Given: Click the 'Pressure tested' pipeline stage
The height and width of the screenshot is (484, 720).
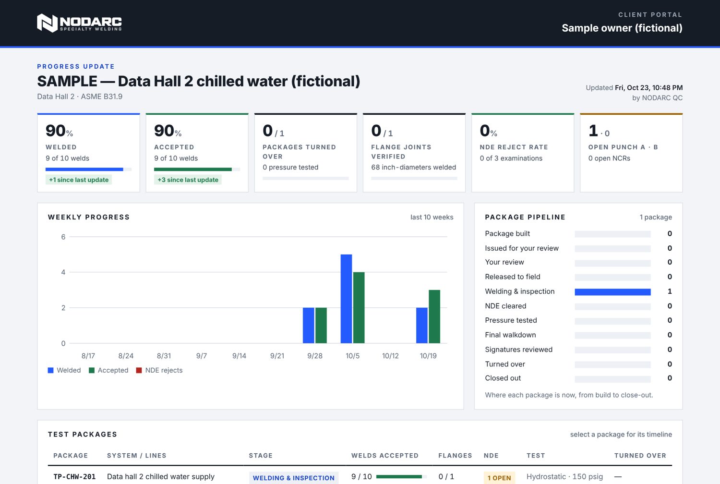Looking at the screenshot, I should tap(578, 320).
